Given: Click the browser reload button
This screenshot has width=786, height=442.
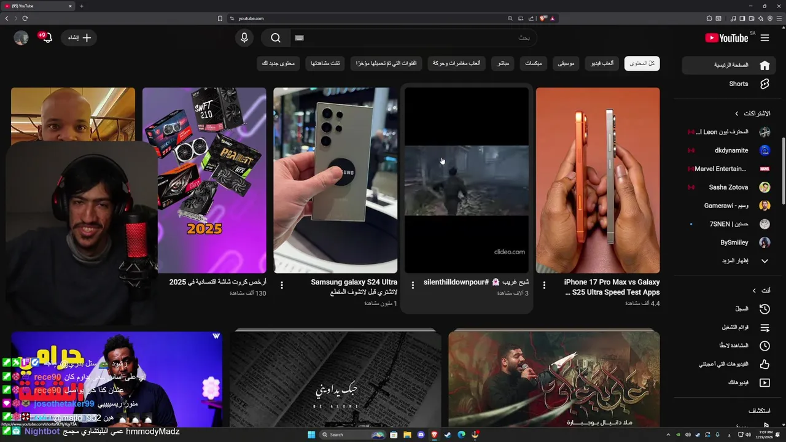Looking at the screenshot, I should pyautogui.click(x=25, y=18).
